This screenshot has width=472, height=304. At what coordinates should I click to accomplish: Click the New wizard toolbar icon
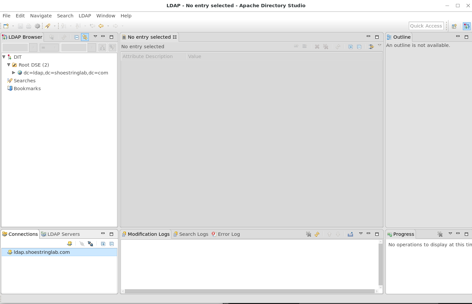click(6, 26)
